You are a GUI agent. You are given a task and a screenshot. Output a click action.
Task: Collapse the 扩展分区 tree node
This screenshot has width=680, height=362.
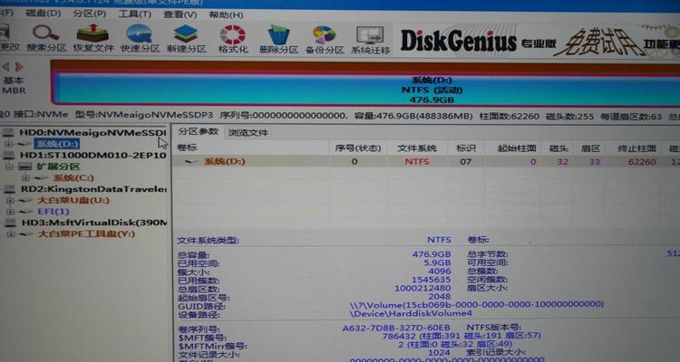(9, 167)
